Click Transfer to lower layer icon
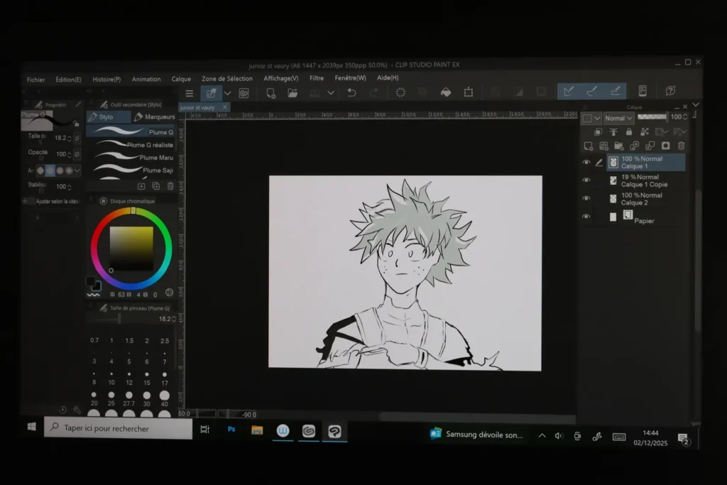The image size is (727, 485). point(634,146)
